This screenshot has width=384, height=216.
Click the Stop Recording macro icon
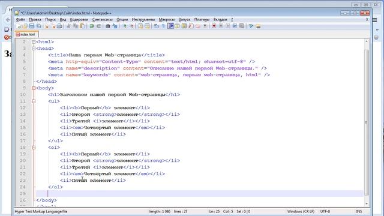click(221, 26)
